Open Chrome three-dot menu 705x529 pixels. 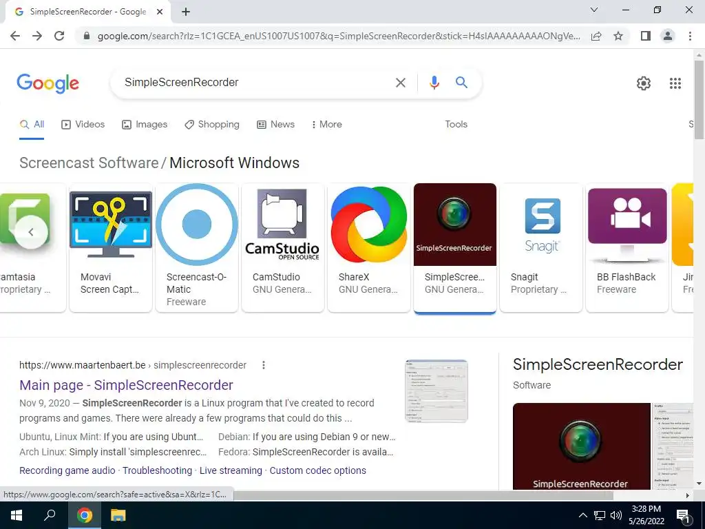(x=690, y=36)
